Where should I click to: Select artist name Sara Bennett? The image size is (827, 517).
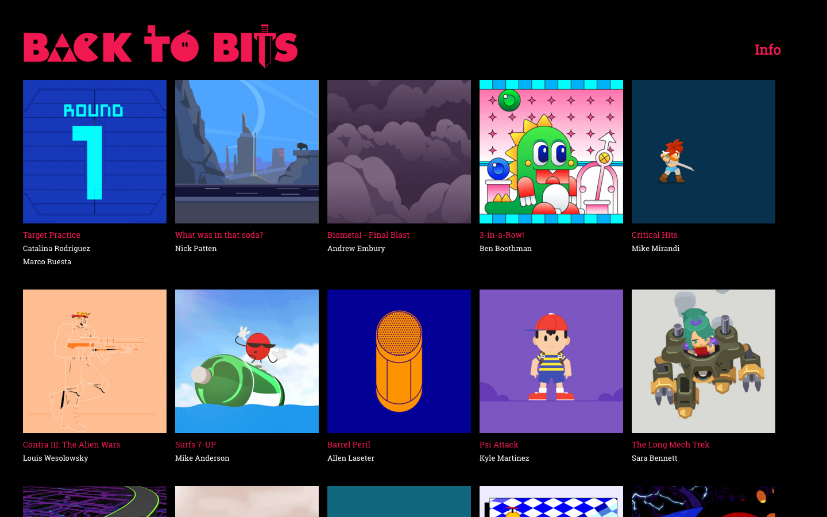[654, 458]
